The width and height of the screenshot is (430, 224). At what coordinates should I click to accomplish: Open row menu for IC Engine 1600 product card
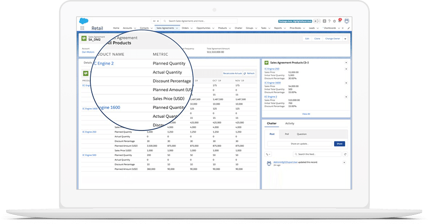(346, 83)
